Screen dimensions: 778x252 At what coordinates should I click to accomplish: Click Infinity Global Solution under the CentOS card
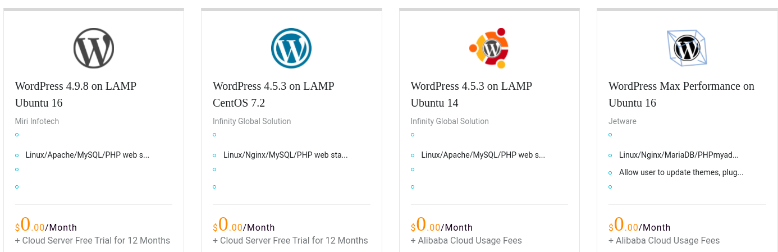coord(252,121)
